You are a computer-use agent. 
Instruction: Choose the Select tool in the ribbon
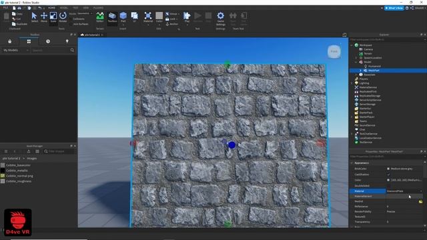34,17
